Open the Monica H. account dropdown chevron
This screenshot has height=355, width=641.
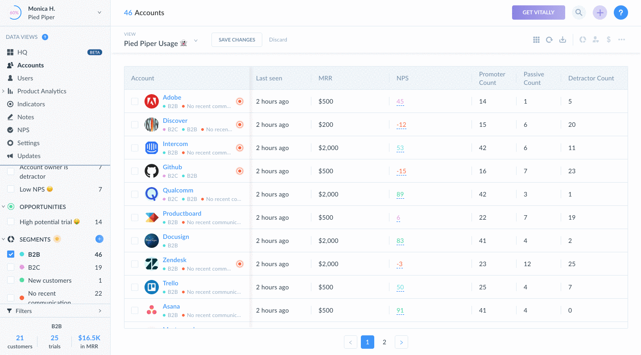99,13
